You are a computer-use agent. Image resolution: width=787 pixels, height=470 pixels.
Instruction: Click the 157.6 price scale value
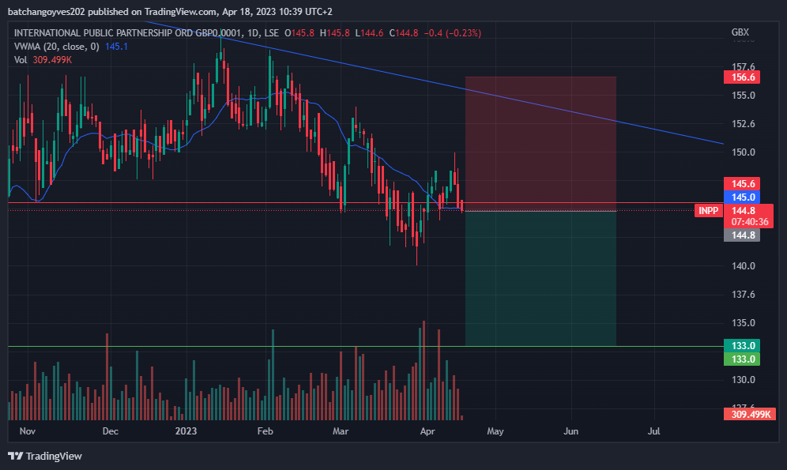point(744,67)
